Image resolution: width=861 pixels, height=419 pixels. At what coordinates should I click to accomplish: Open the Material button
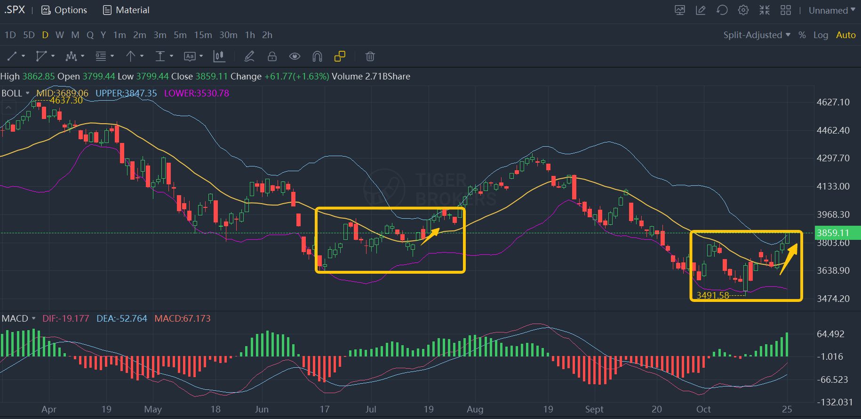click(126, 10)
